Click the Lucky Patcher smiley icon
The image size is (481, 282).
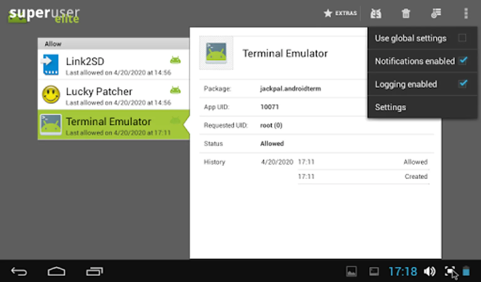point(51,95)
